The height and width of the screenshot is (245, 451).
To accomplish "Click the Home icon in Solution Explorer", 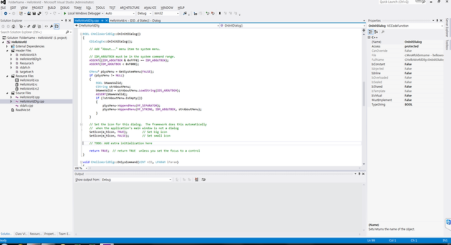I will (14, 26).
